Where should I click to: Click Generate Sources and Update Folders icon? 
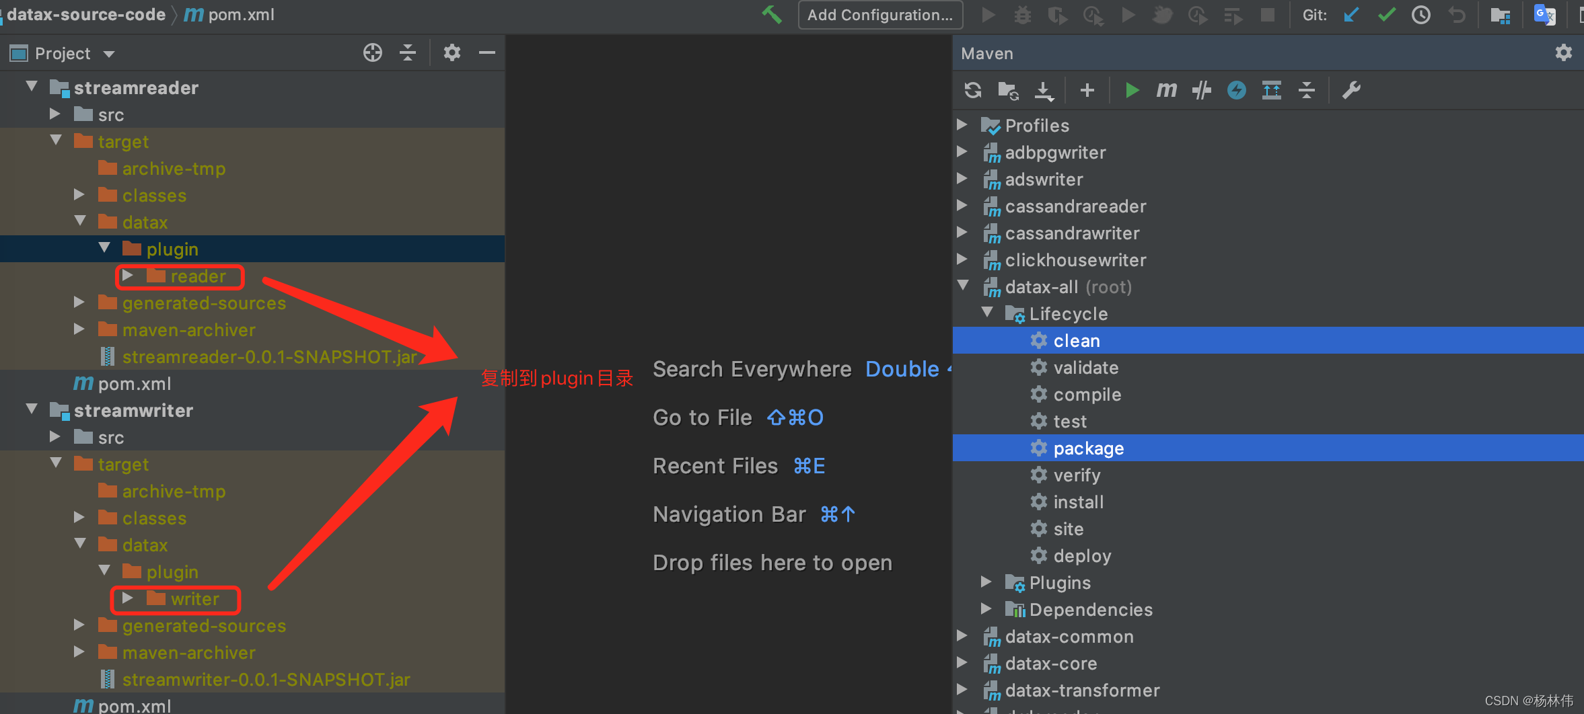click(1008, 90)
